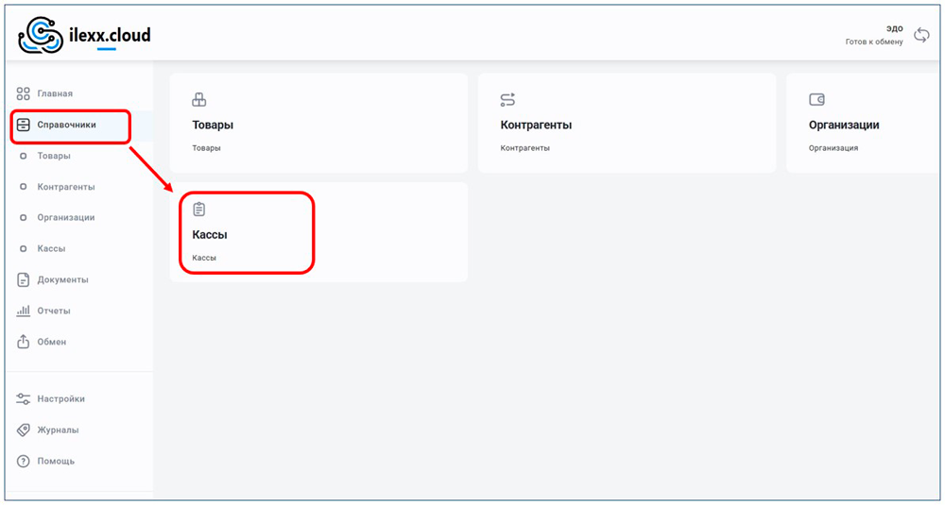This screenshot has width=945, height=505.
Task: Click the 'Готов к обмену' status text
Action: tap(873, 42)
